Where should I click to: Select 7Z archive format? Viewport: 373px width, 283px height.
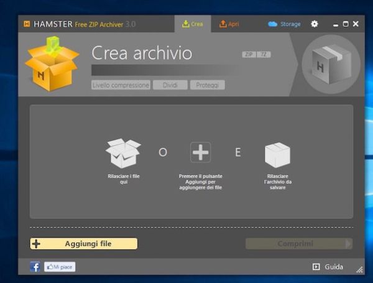coord(264,55)
